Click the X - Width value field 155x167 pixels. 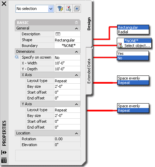[67, 63]
